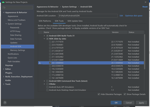Close the Settings for New Projects dialog

coord(145,2)
